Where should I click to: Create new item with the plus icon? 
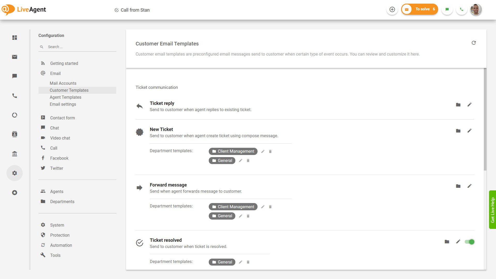[x=392, y=9]
